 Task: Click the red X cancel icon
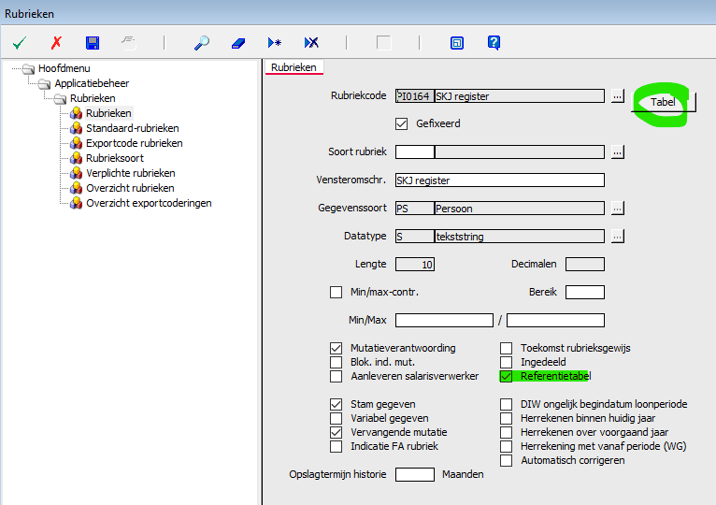point(56,43)
